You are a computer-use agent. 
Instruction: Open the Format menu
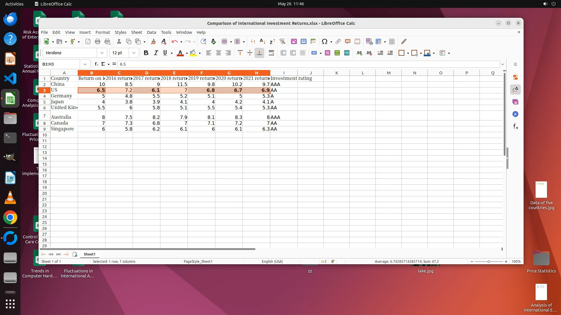pos(103,32)
